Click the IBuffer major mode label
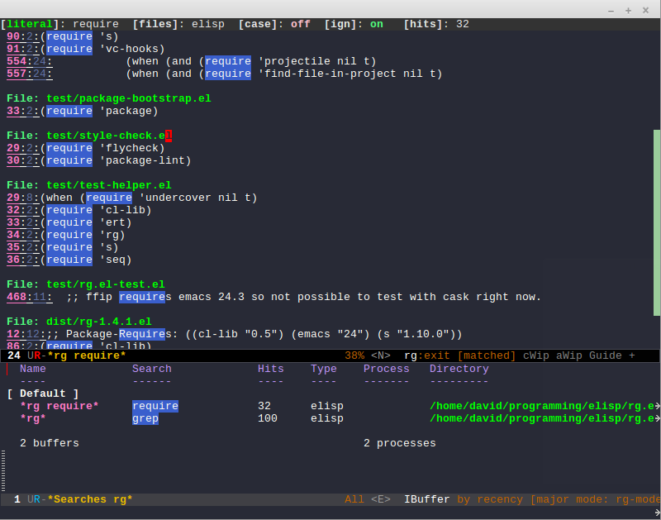This screenshot has height=520, width=661. [426, 499]
